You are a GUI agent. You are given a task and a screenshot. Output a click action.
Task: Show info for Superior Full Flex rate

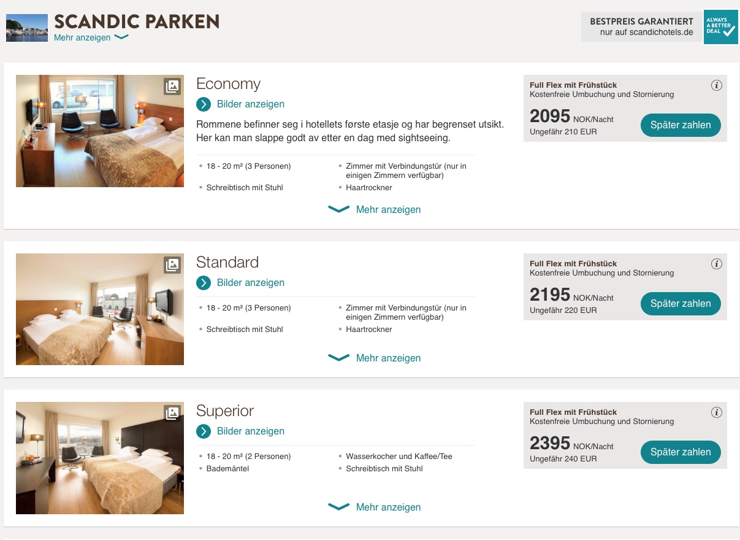click(x=717, y=412)
